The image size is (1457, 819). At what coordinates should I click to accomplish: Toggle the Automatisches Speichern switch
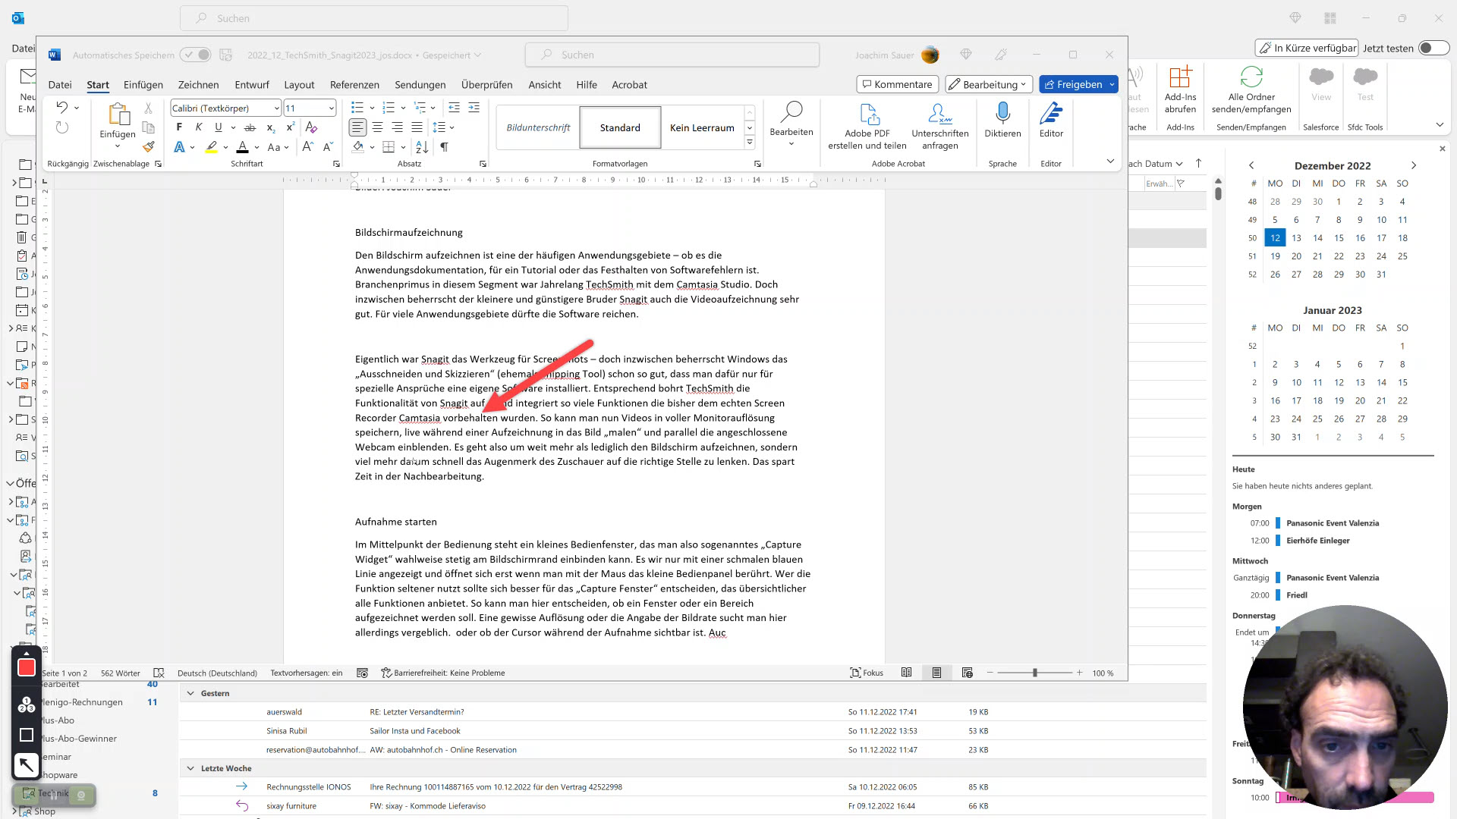click(x=195, y=55)
